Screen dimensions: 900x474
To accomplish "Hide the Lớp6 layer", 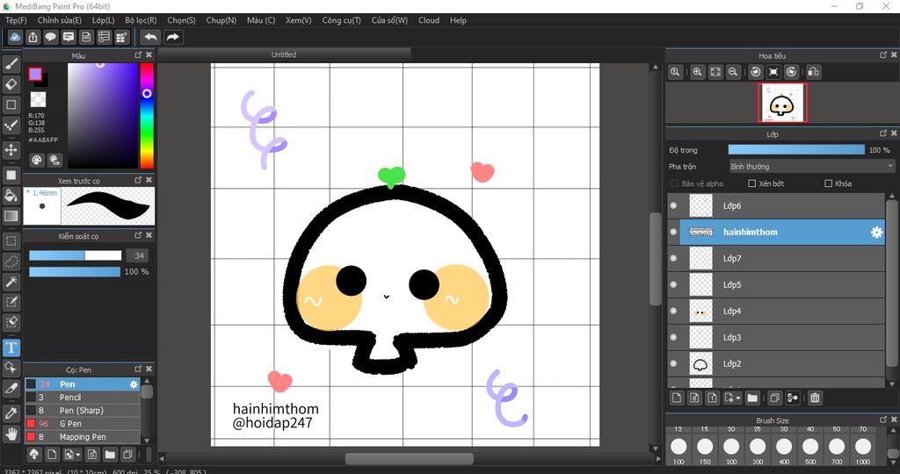I will (x=674, y=205).
